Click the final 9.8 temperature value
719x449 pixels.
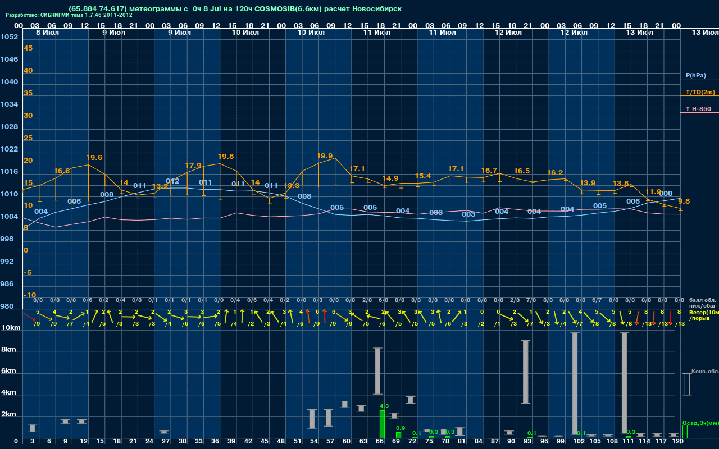click(684, 201)
